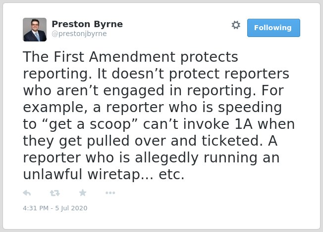
Task: Retweet this First Amendment tweet
Action: pos(55,193)
